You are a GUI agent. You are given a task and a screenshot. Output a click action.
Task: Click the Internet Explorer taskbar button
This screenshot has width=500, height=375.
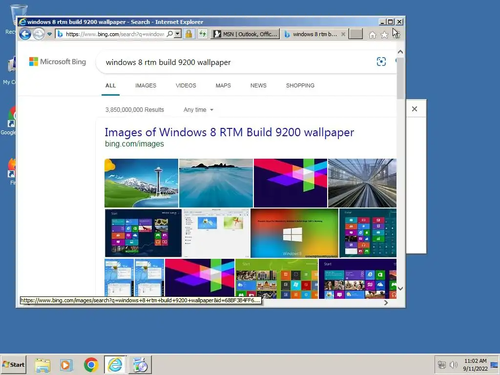click(x=115, y=365)
